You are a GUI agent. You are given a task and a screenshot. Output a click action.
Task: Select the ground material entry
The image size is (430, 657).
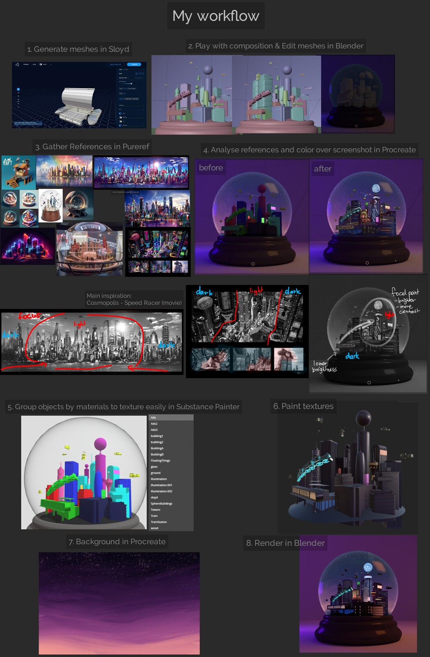171,473
